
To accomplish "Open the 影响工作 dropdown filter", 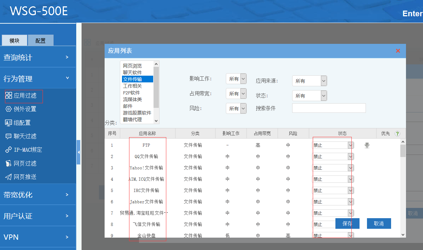I will click(x=236, y=79).
